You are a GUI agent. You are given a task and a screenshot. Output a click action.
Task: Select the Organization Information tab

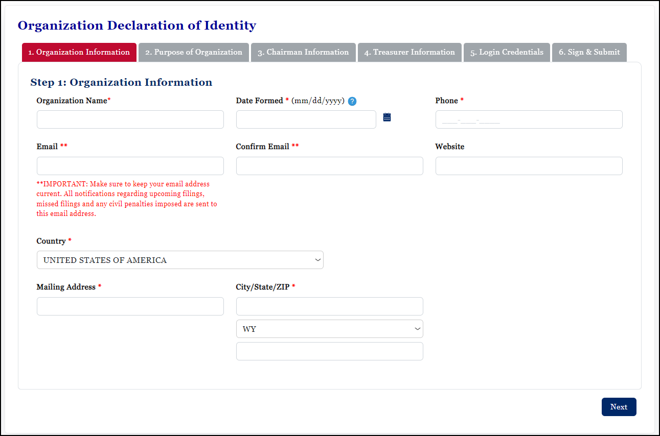pyautogui.click(x=79, y=52)
